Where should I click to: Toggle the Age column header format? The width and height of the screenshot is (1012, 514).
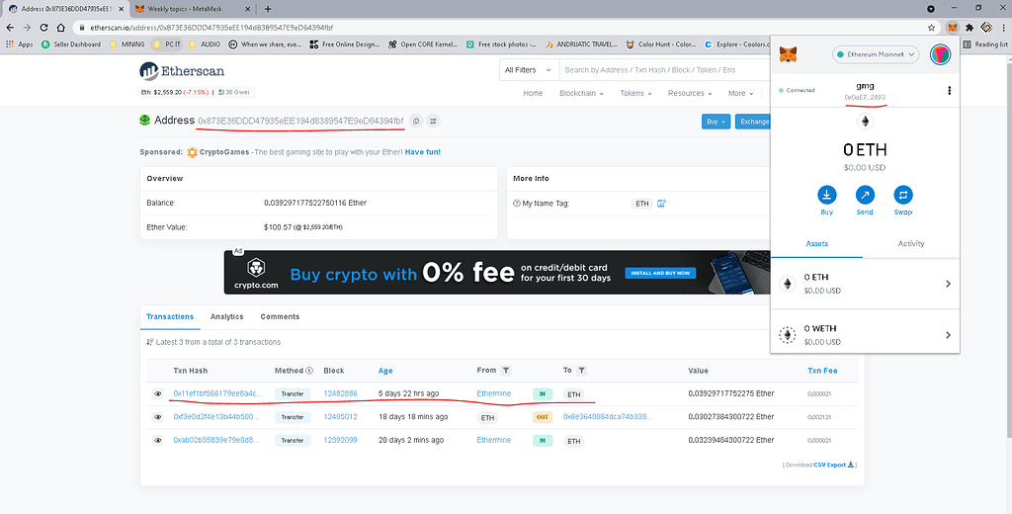point(385,371)
